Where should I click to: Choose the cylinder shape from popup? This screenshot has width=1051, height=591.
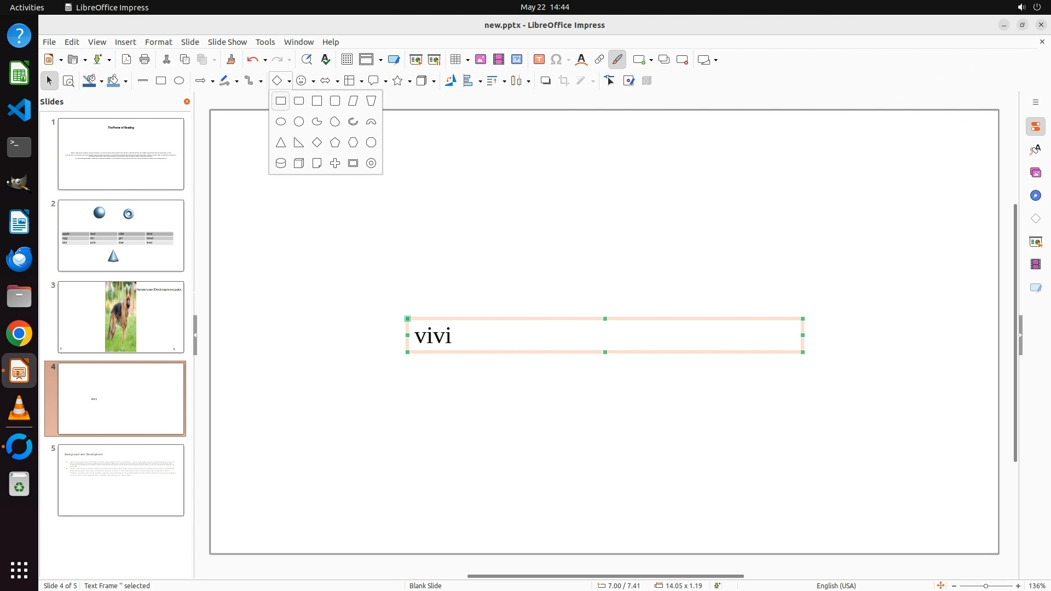pos(280,163)
